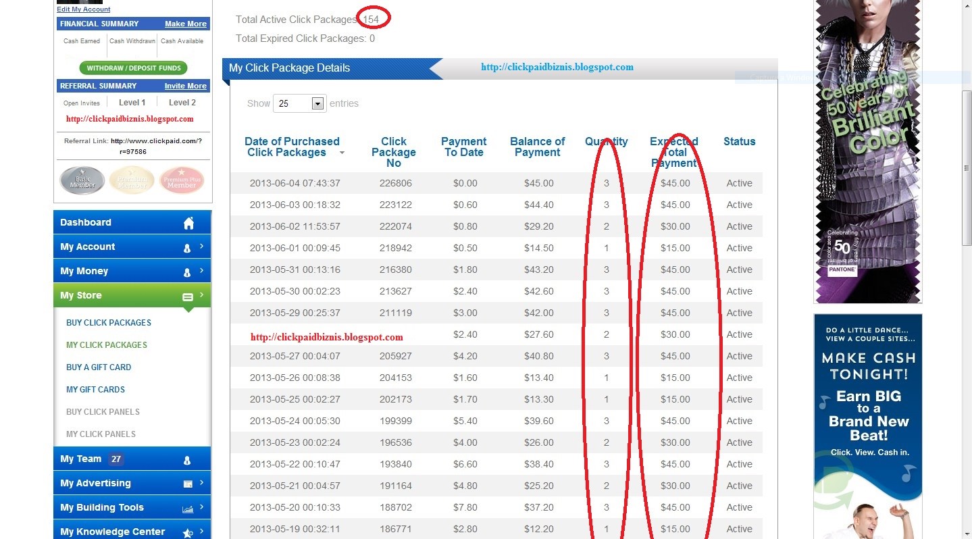The image size is (972, 539).
Task: Expand the My Account menu arrow
Action: [x=201, y=247]
